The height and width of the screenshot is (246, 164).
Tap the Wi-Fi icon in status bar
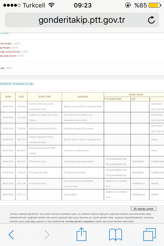click(x=52, y=5)
